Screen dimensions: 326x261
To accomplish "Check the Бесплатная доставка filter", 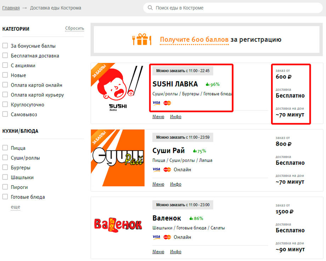I will tap(5, 56).
